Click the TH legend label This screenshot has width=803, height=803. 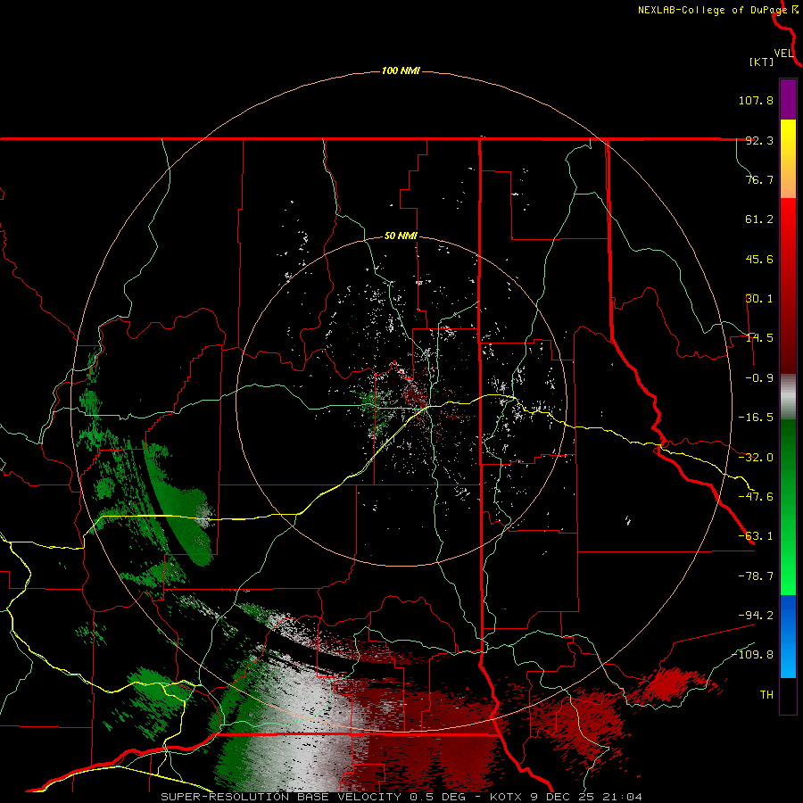coord(766,695)
